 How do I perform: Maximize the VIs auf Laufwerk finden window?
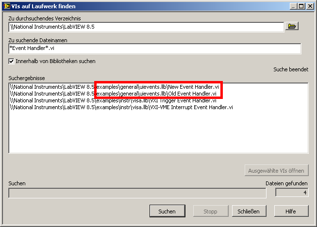click(x=301, y=6)
